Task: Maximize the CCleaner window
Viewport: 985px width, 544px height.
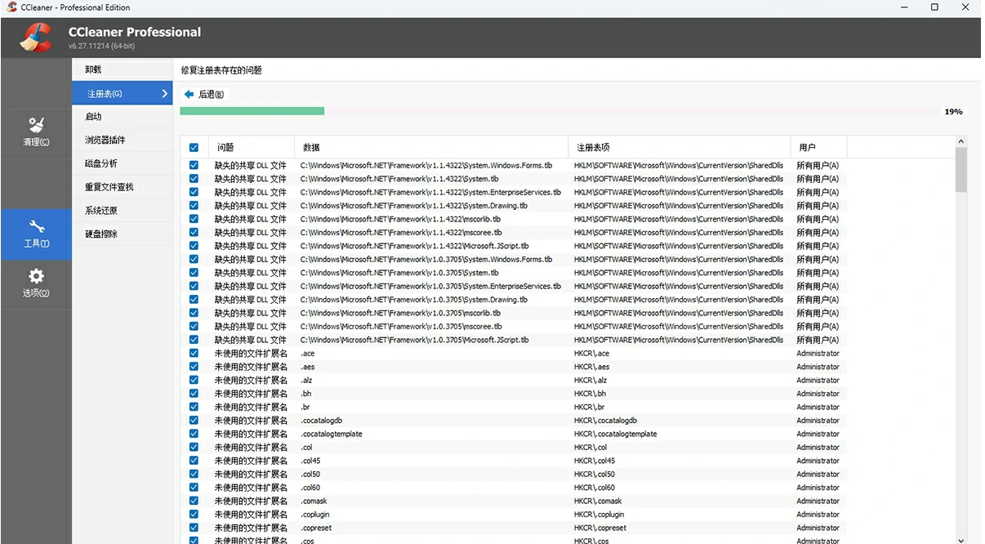Action: [x=934, y=7]
